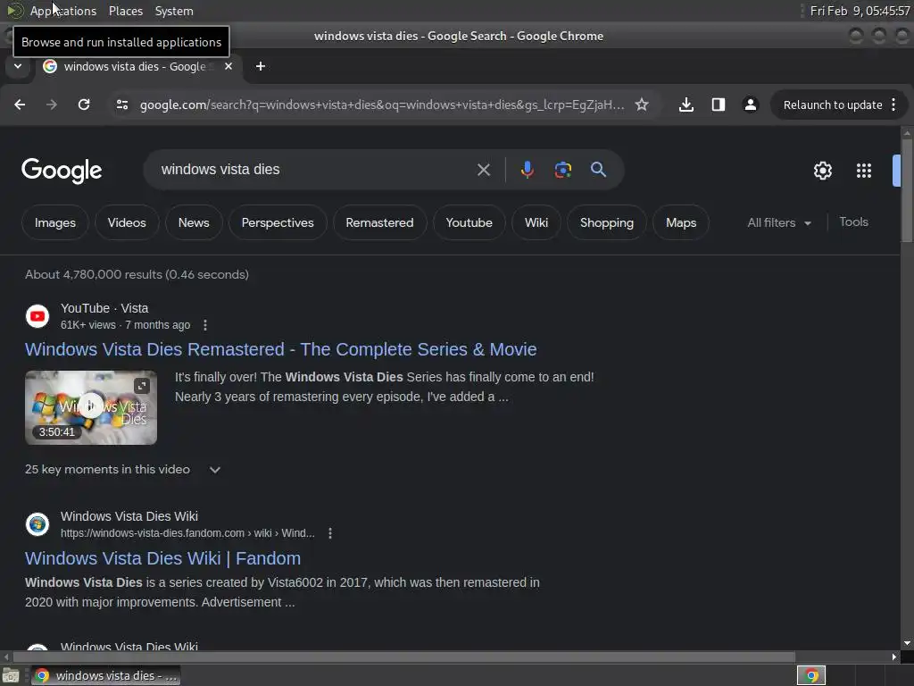
Task: Click windows-vista-dies.fandom.com URL breadcrumb
Action: click(x=187, y=533)
